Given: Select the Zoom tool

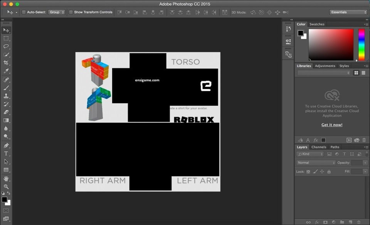Looking at the screenshot, I should [x=6, y=187].
